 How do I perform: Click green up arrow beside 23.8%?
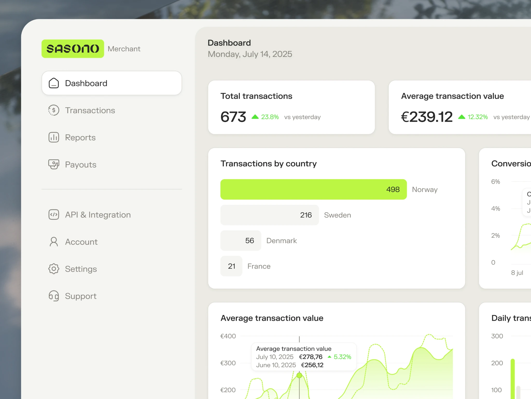point(255,117)
